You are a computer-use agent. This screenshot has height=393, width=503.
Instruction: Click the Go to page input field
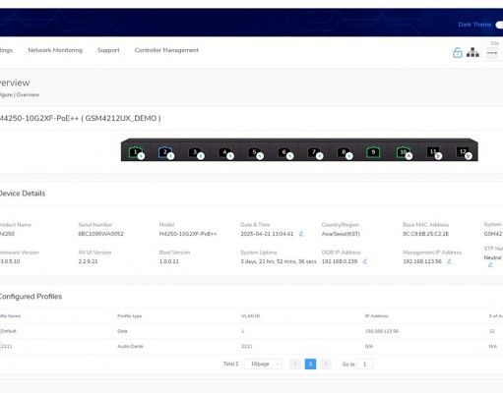364,364
